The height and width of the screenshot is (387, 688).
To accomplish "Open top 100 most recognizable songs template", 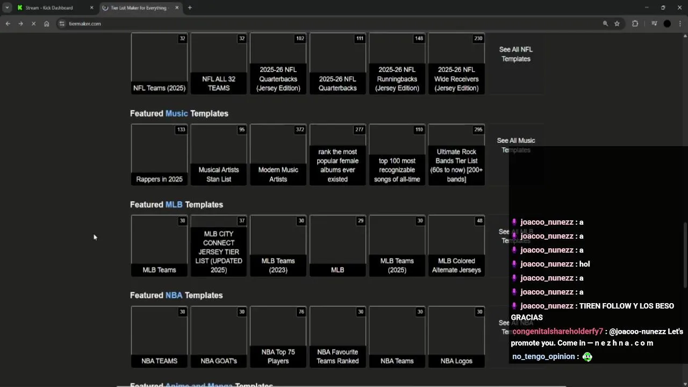I will (397, 155).
